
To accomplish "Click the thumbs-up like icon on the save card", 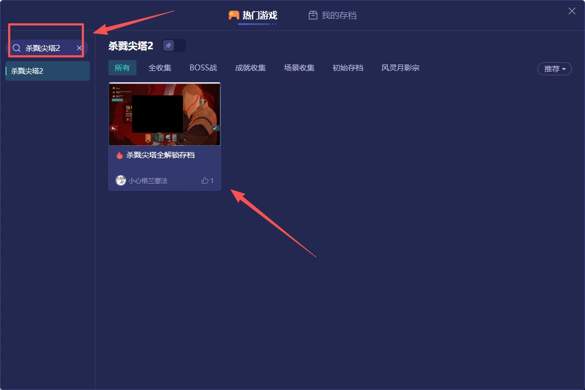I will pos(204,180).
